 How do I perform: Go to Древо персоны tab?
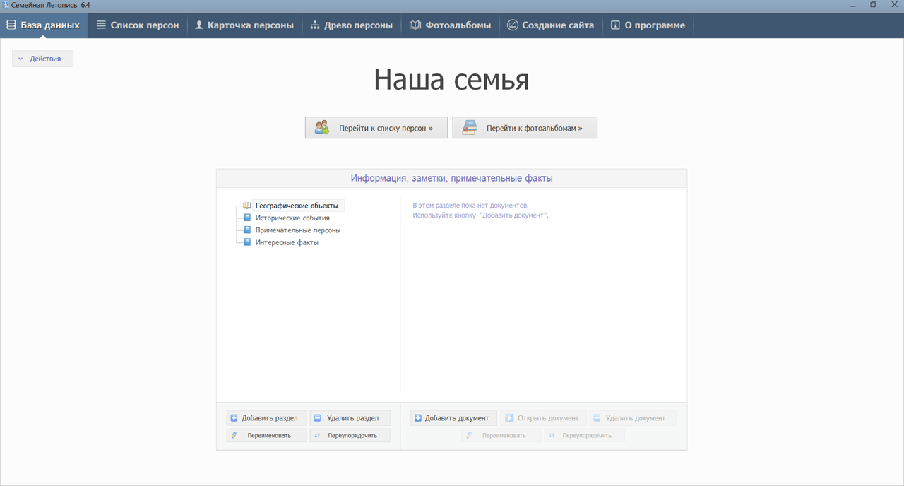point(352,25)
